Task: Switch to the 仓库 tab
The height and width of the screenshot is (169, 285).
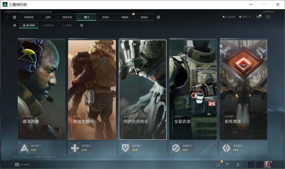Action: (x=48, y=17)
